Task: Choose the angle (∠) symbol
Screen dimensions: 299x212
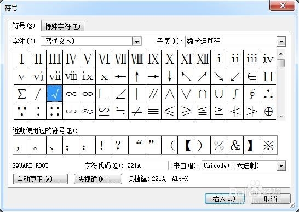Action: pos(120,94)
